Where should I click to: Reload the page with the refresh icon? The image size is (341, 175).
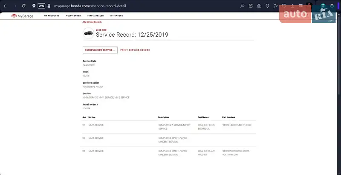coord(23,6)
